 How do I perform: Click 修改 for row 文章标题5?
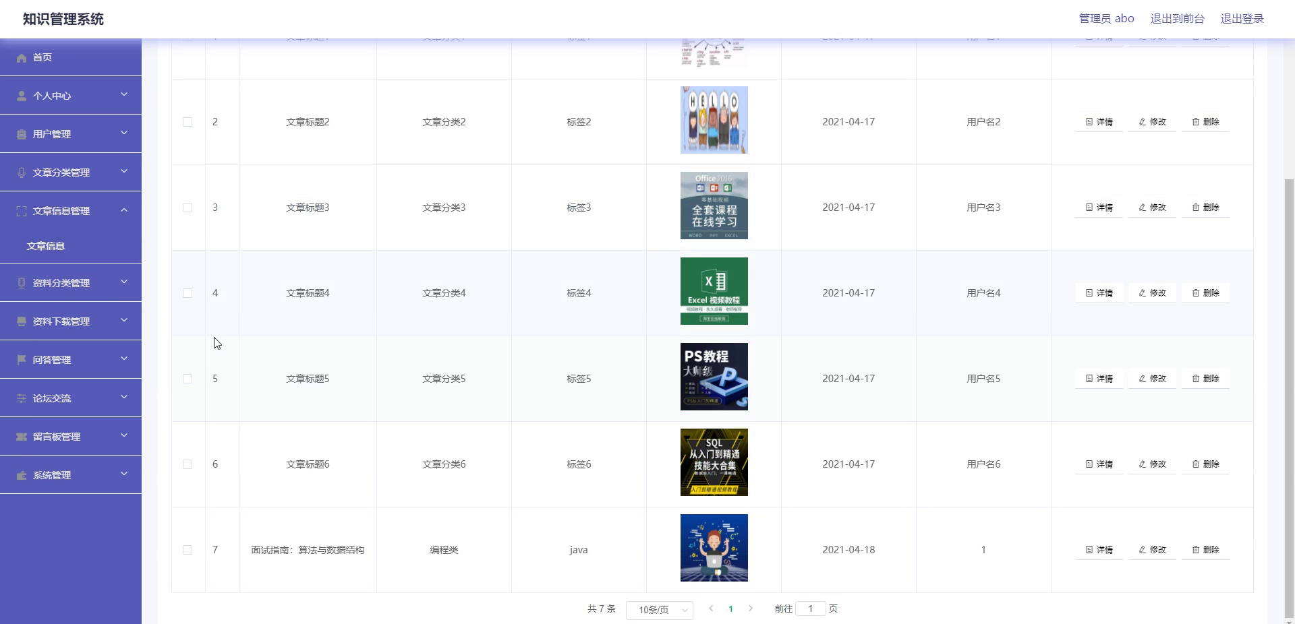1152,379
